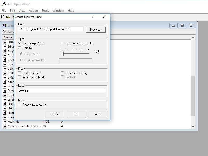This screenshot has width=208, height=156.
Task: Enable the Directory Caching flag
Action: click(x=62, y=73)
